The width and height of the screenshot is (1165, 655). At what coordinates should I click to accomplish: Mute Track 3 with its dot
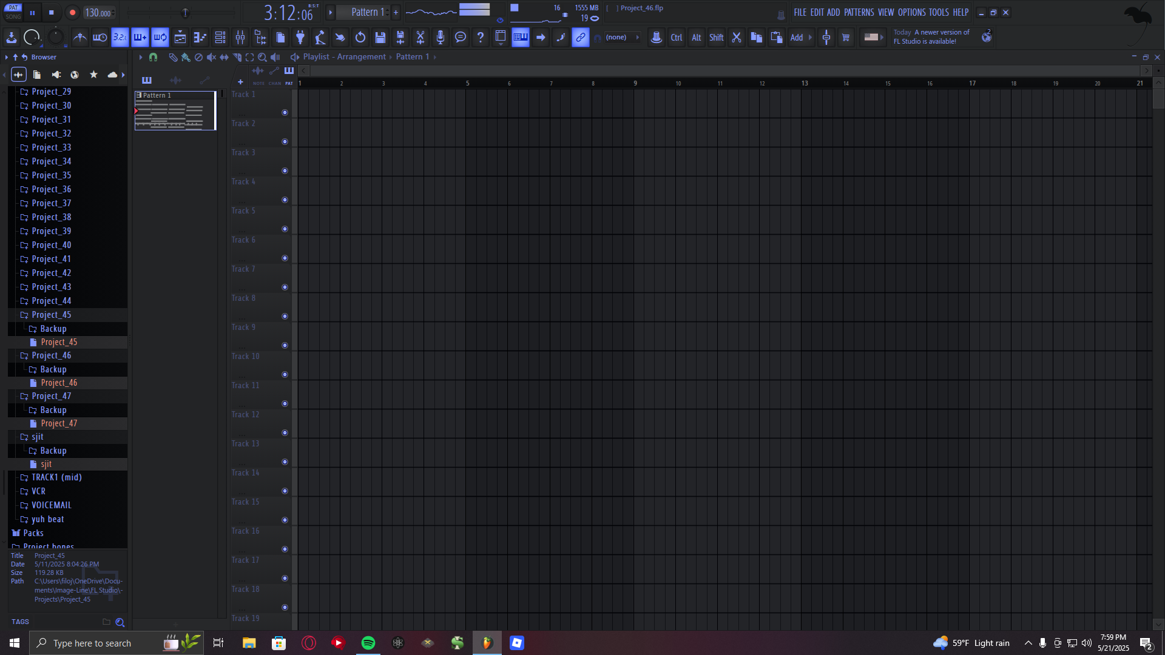point(285,171)
